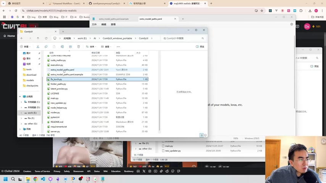Click the Delete trash icon in Explorer toolbar

click(x=79, y=47)
